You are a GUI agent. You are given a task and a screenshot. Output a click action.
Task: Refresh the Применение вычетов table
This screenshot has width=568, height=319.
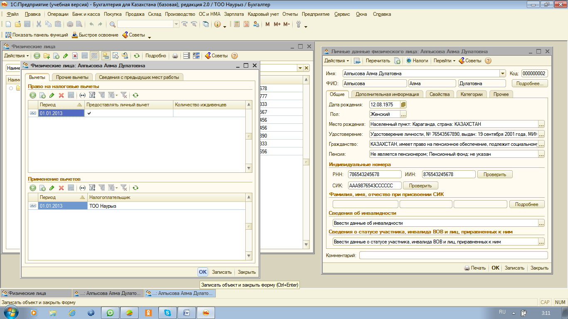pyautogui.click(x=136, y=188)
